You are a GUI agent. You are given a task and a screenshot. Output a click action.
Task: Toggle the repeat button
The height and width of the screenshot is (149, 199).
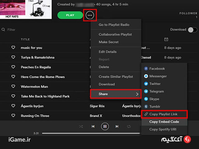(129, 126)
